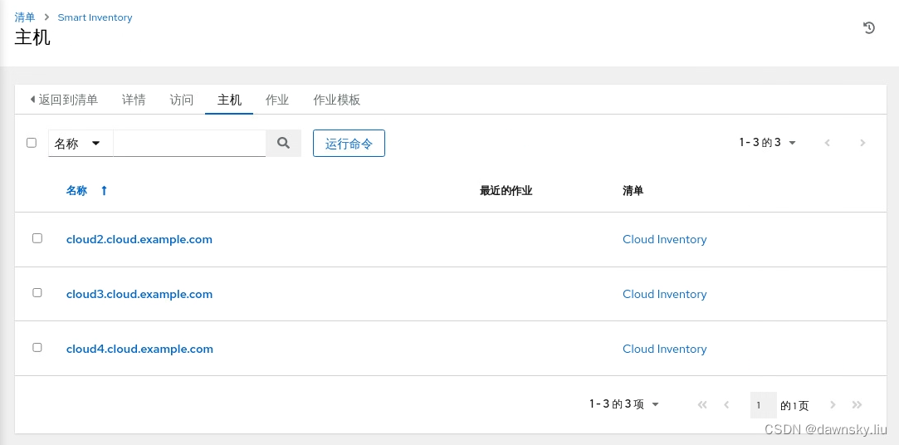The width and height of the screenshot is (899, 445).
Task: Toggle the select-all hosts checkbox
Action: [x=32, y=143]
